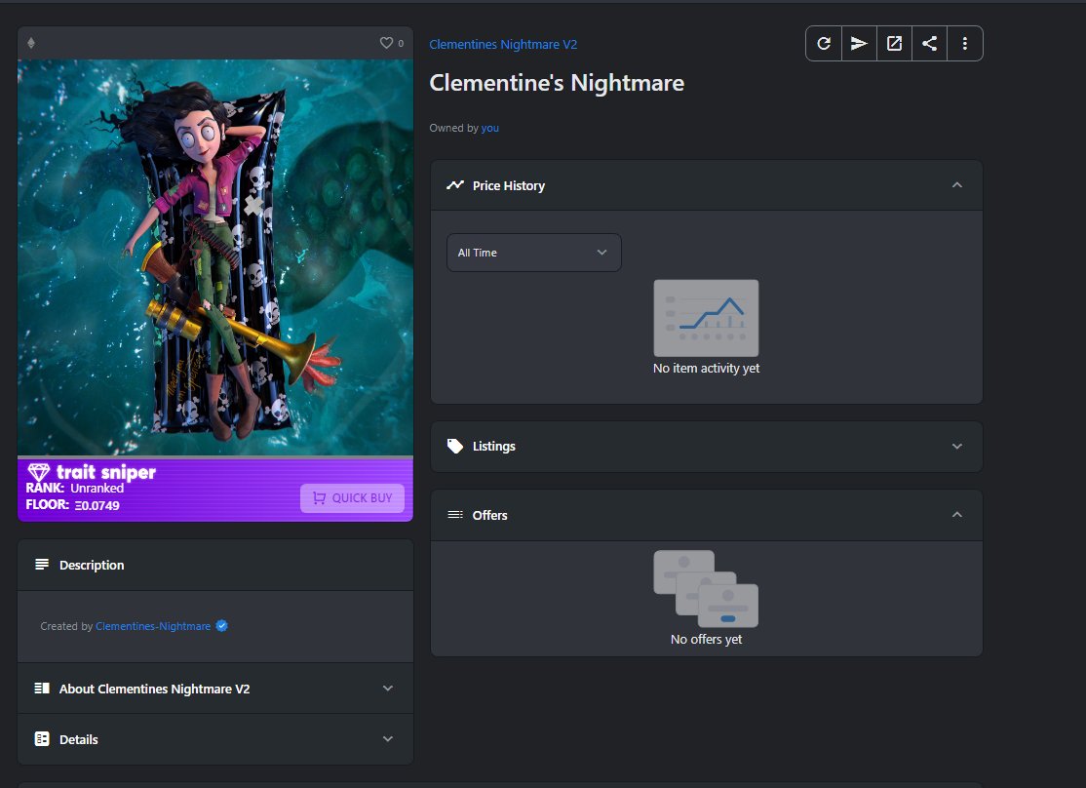Viewport: 1086px width, 788px height.
Task: Click the floor value Ξ0.0749
Action: click(97, 505)
